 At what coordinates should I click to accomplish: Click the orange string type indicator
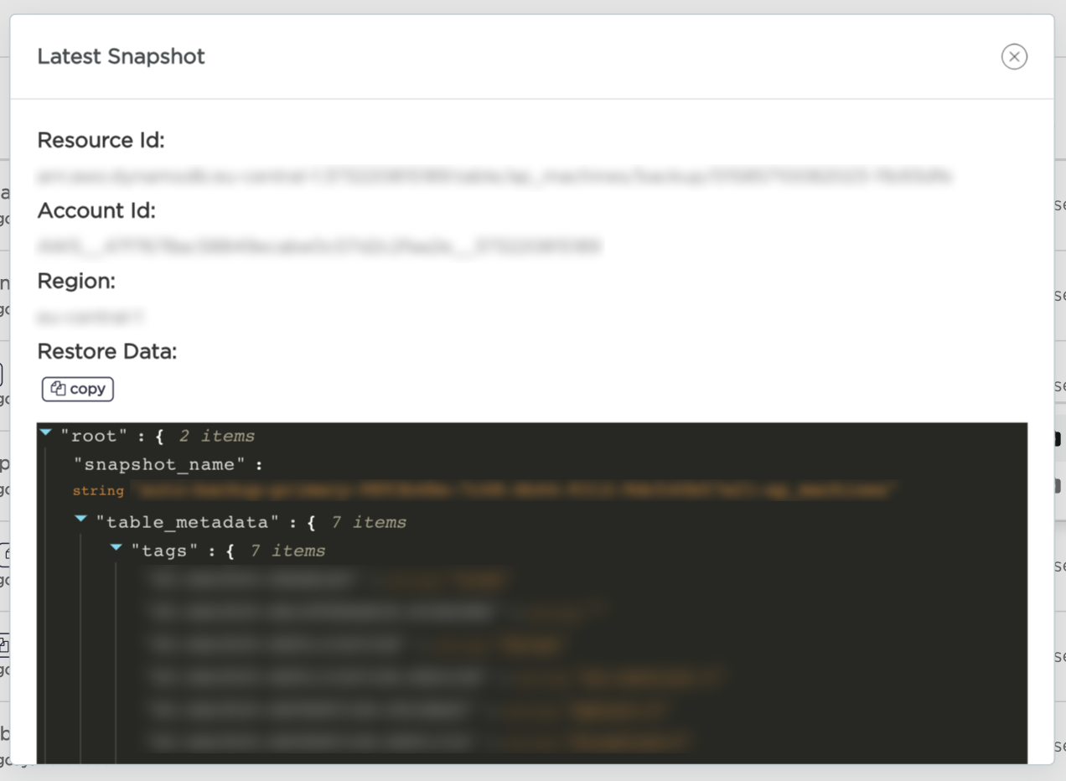click(99, 491)
